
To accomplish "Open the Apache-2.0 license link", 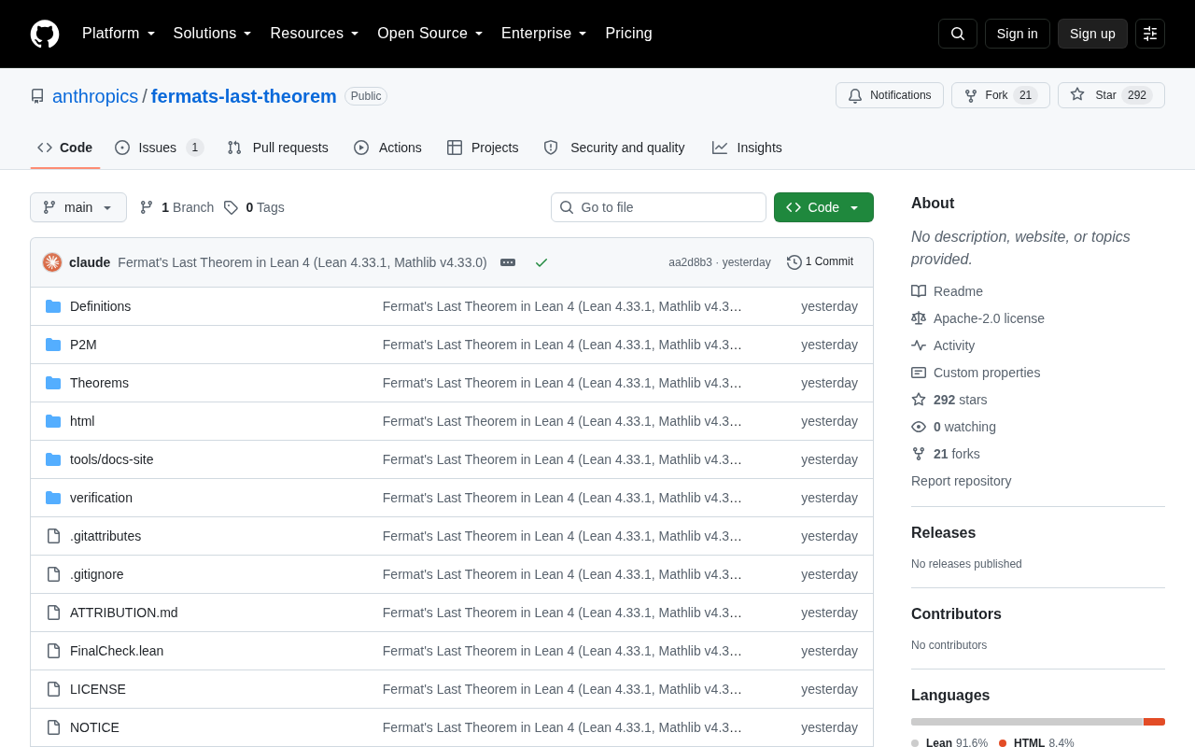I will tap(989, 318).
